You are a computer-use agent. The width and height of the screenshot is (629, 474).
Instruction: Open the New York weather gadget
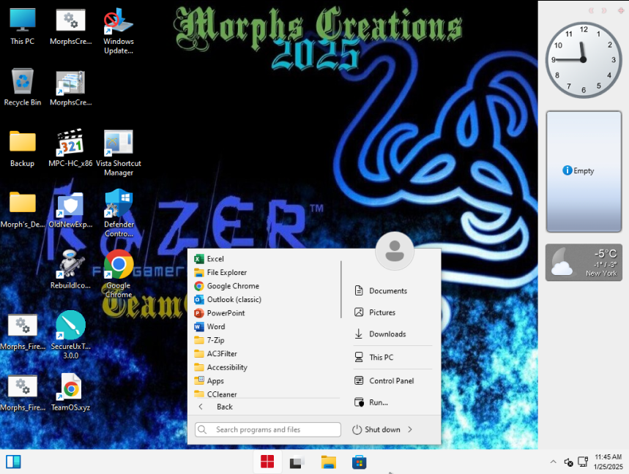[x=584, y=263]
